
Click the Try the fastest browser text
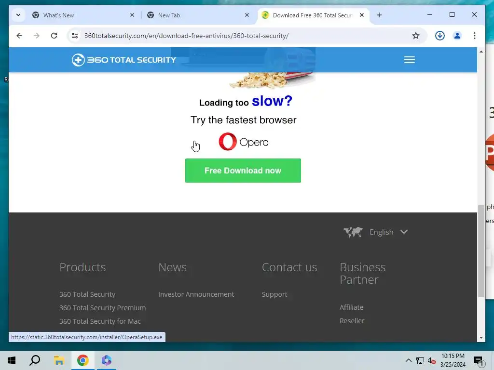tap(243, 120)
